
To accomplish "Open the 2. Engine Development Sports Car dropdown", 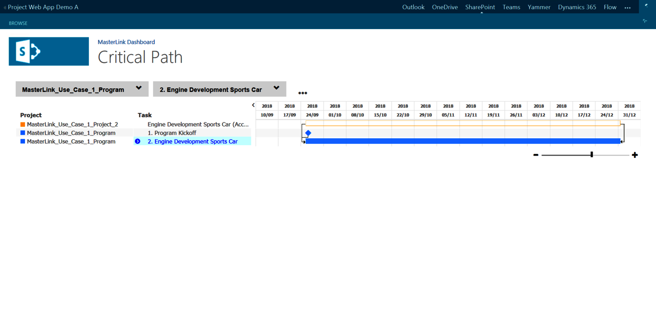I will [220, 89].
